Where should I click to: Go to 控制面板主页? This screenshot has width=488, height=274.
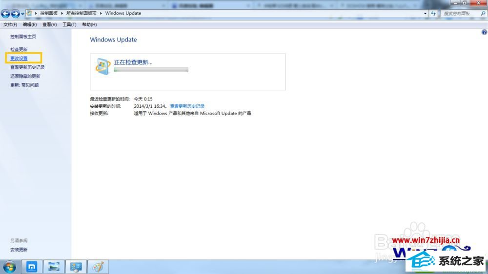23,37
